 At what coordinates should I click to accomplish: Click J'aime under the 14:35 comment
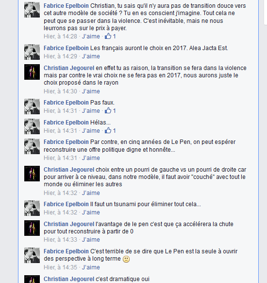click(91, 267)
